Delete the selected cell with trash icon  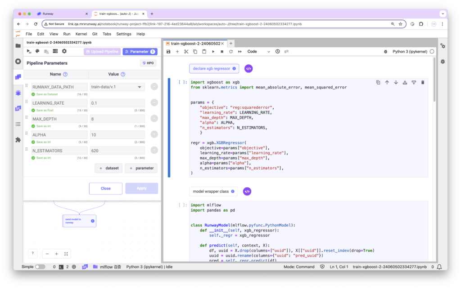pyautogui.click(x=423, y=82)
